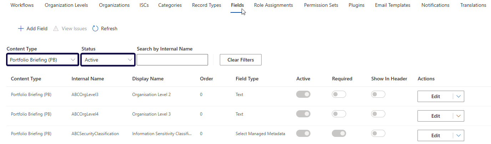Image resolution: width=491 pixels, height=144 pixels.
Task: Click the Add Field plus icon
Action: 21,28
